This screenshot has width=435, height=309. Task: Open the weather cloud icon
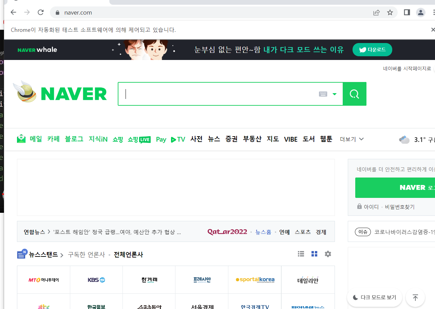tap(404, 140)
